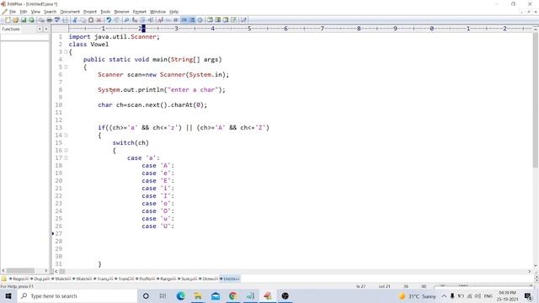Open the Mail app from the taskbar

216,295
